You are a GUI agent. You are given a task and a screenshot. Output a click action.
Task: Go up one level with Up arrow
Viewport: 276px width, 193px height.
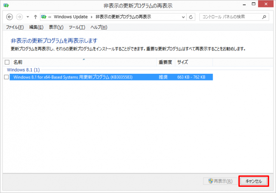35,17
